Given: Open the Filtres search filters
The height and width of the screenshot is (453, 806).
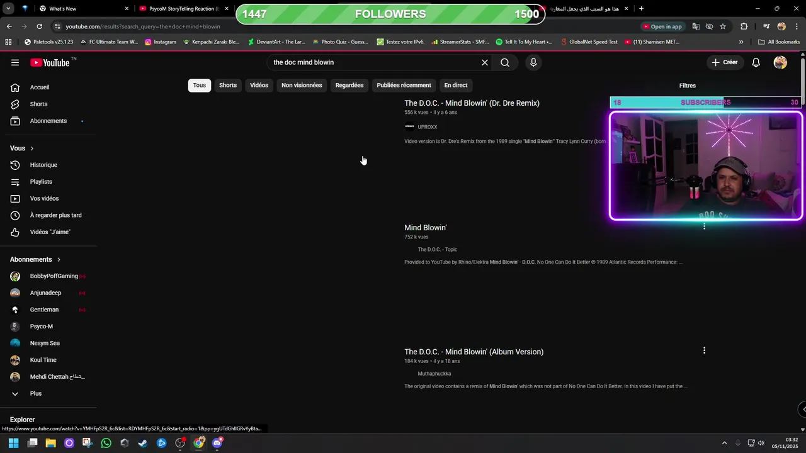Looking at the screenshot, I should click(688, 86).
